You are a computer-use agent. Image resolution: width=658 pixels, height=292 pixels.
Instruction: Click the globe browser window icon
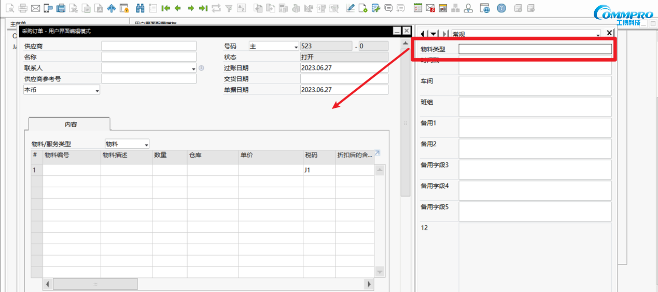click(x=485, y=8)
